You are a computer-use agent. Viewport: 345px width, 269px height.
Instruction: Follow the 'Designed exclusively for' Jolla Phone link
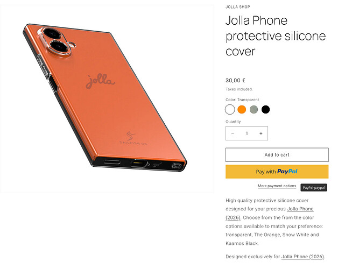pos(302,257)
